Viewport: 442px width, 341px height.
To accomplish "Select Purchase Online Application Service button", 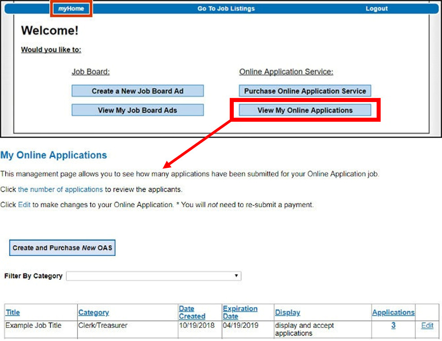I will coord(305,91).
